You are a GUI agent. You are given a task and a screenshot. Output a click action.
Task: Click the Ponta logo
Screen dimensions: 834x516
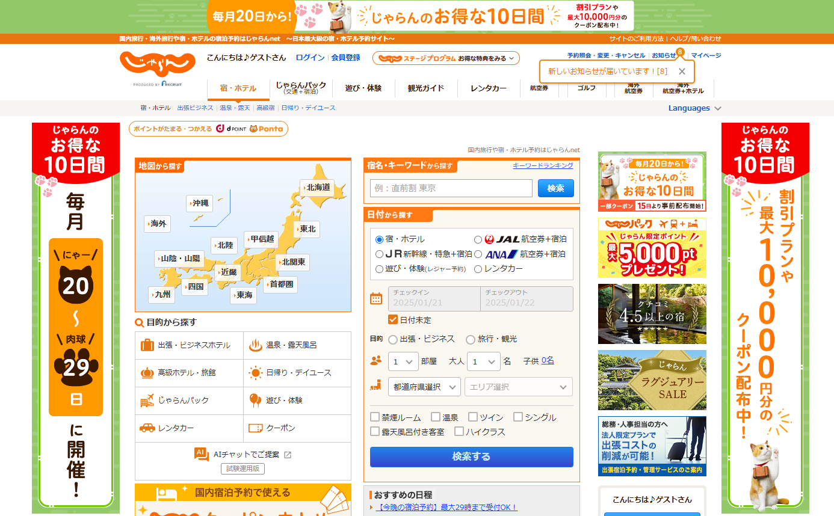[266, 129]
